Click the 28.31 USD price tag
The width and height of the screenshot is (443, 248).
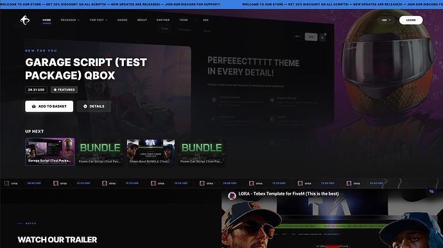[36, 90]
